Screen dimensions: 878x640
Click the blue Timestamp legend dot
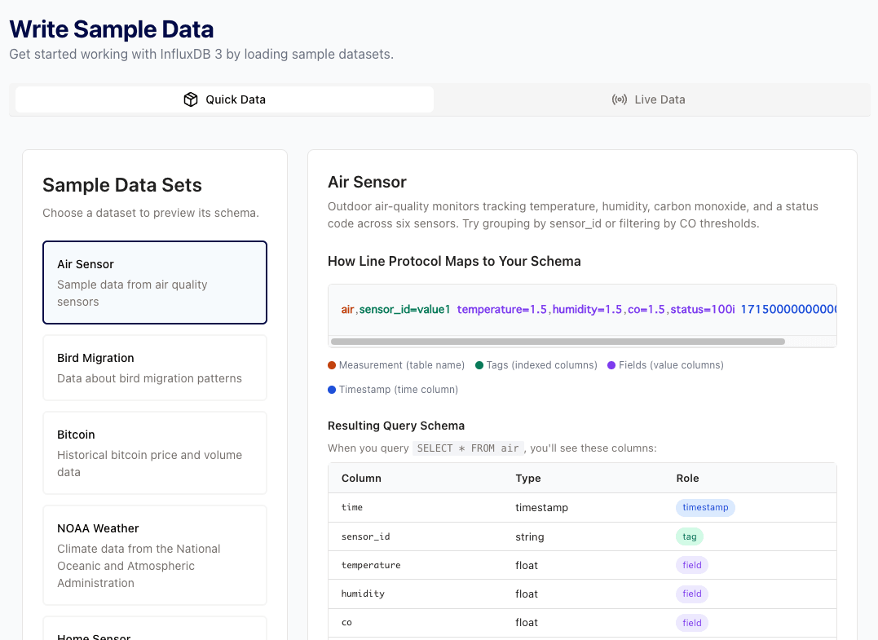coord(332,390)
